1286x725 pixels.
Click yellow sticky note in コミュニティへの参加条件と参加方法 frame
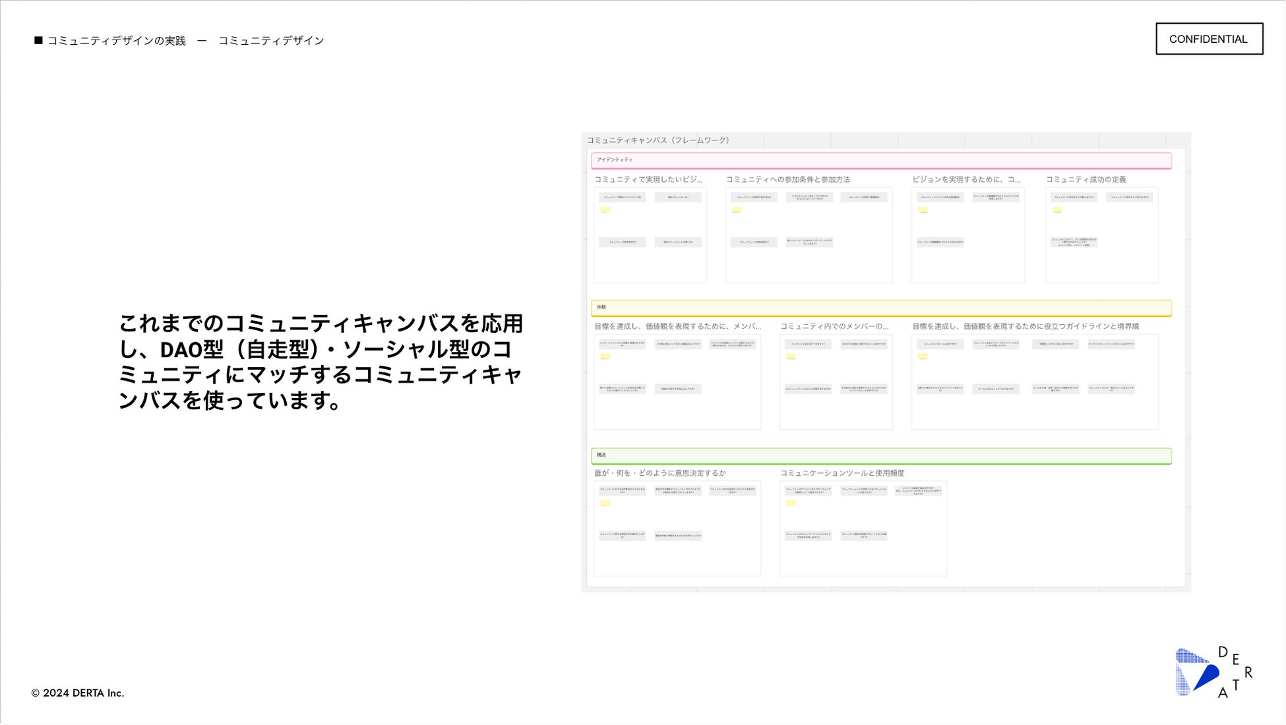tap(737, 210)
